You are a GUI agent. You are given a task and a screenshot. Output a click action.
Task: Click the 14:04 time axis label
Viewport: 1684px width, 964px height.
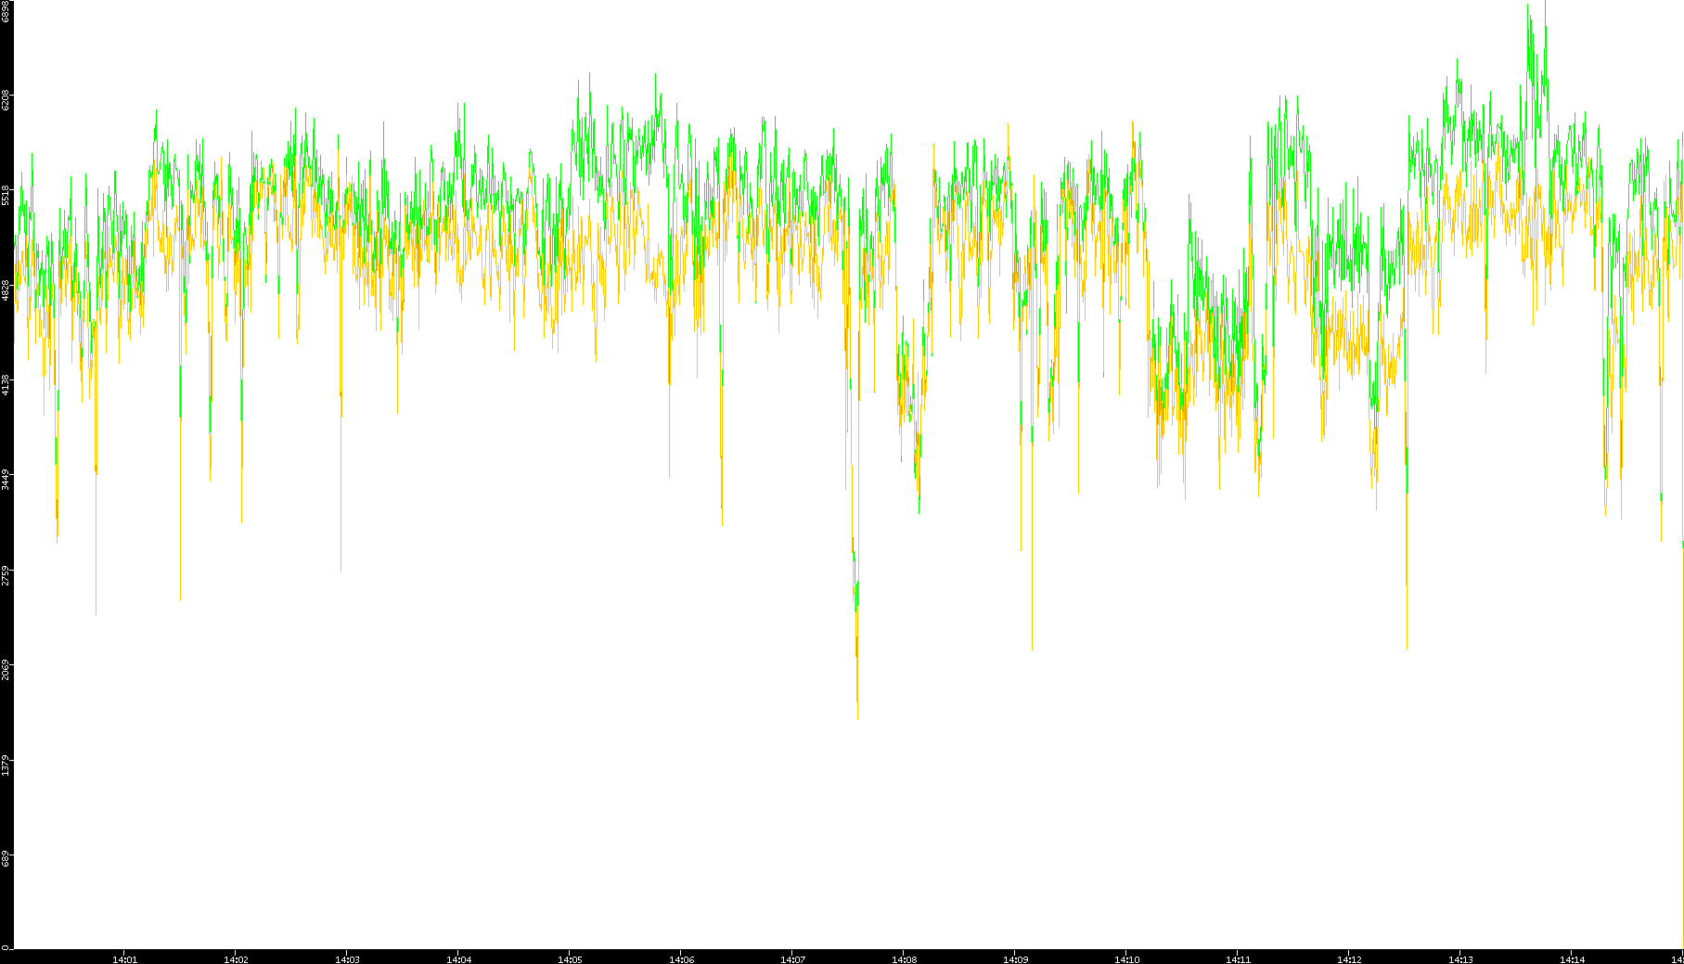coord(458,959)
